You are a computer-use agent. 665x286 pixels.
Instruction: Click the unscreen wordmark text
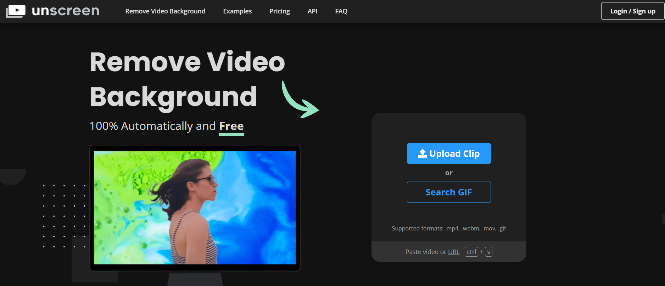(66, 11)
